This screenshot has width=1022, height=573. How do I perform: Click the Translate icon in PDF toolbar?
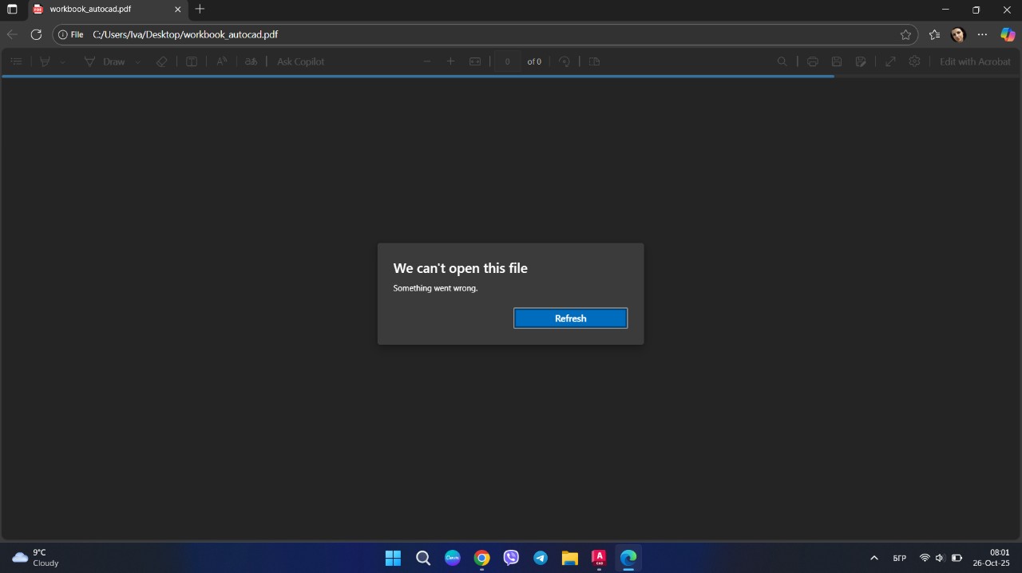tap(252, 61)
